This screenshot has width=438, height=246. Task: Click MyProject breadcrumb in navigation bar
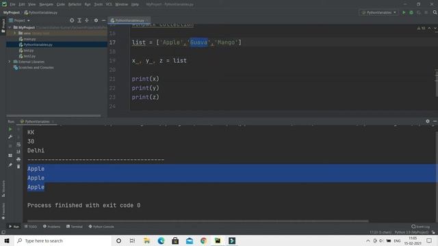[12, 12]
